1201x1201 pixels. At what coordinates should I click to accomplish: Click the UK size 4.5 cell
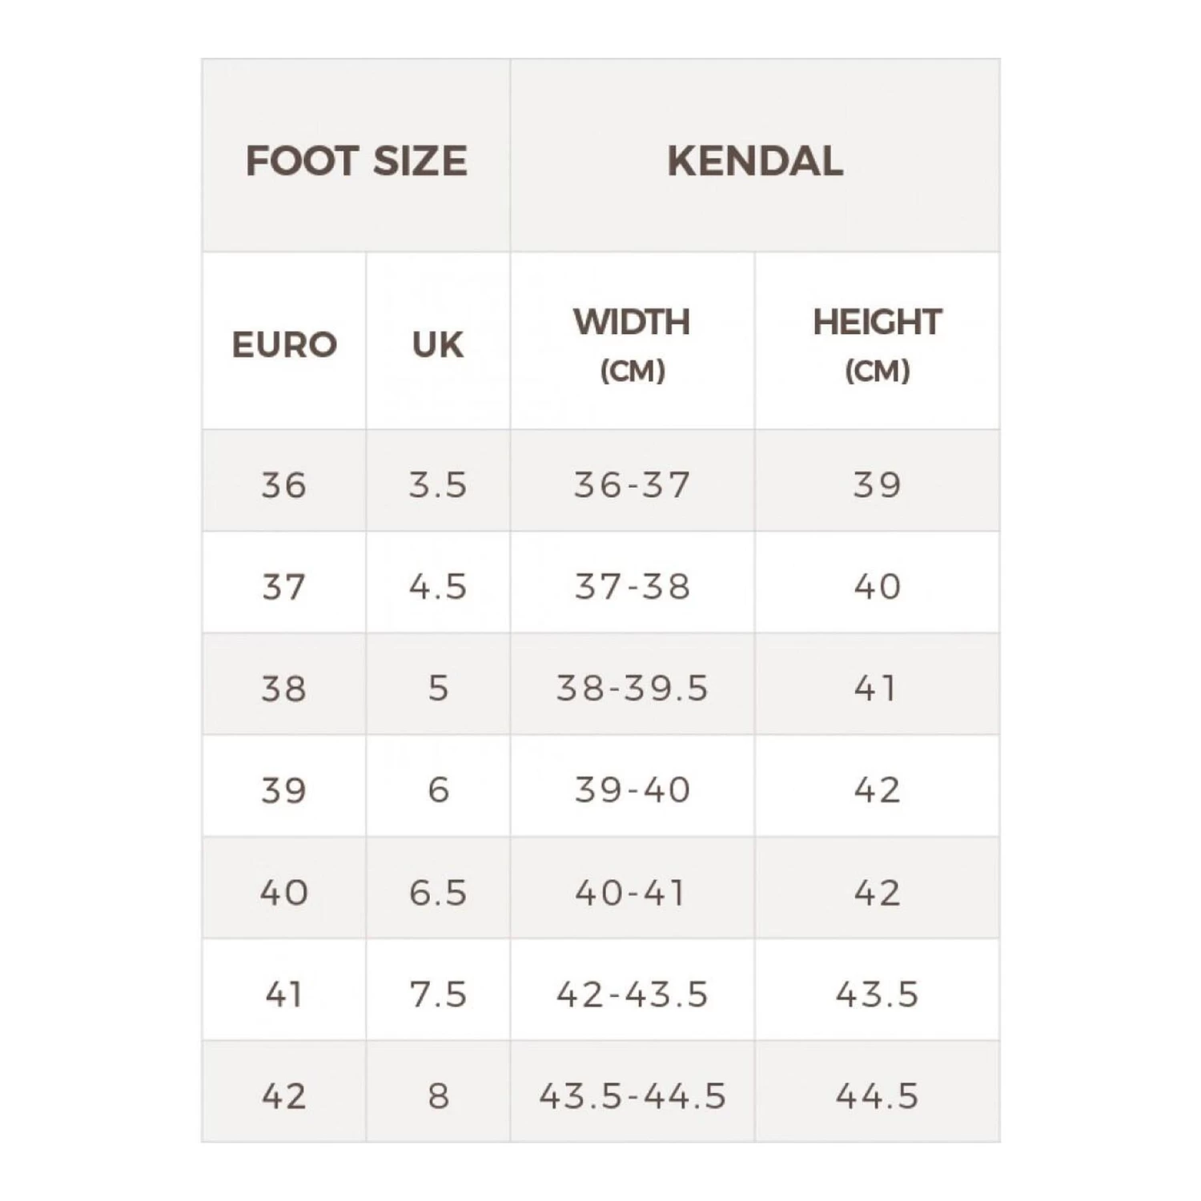click(x=438, y=587)
